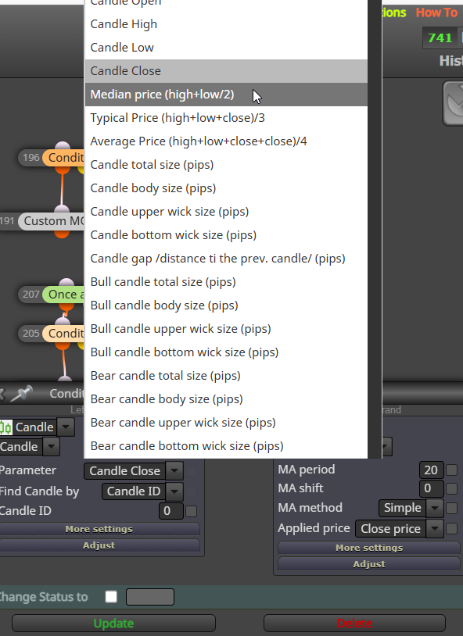
Task: Choose Bear candle upper wick size (pips)
Action: [226, 423]
